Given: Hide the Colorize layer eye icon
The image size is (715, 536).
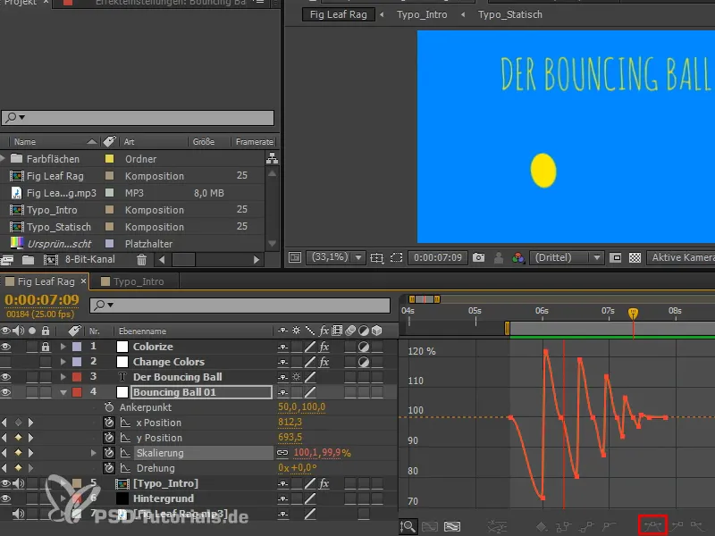Looking at the screenshot, I should [x=6, y=347].
